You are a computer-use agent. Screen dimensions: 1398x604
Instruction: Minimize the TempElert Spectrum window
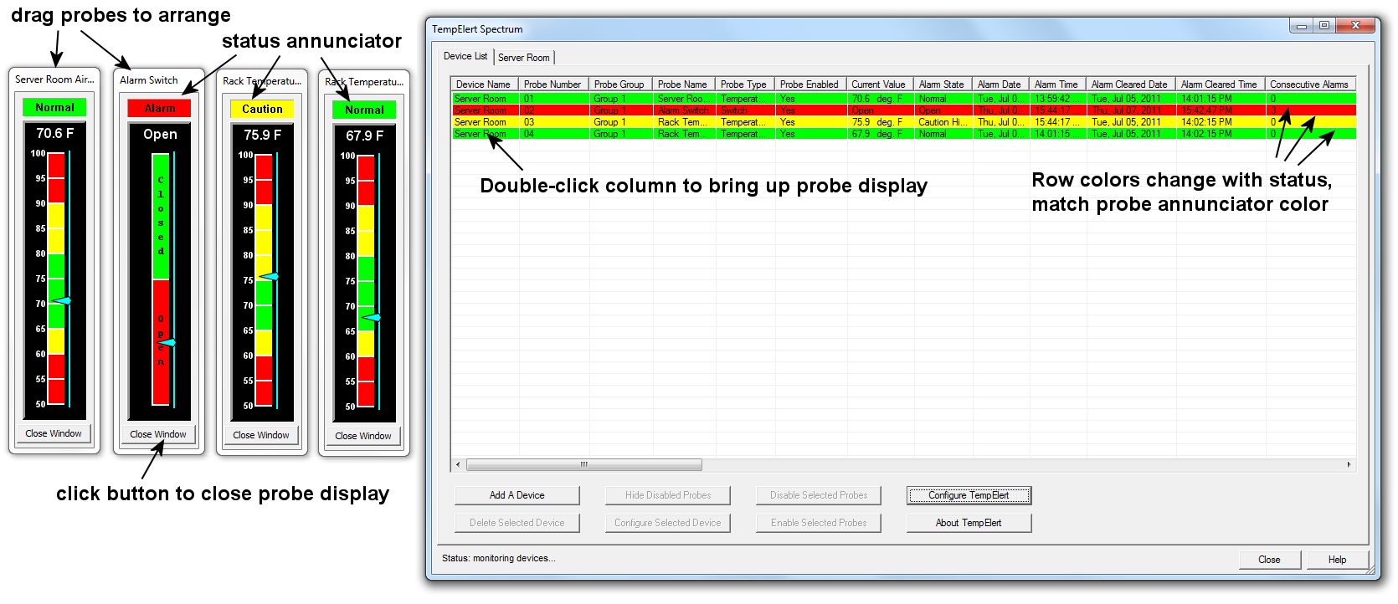point(1301,26)
